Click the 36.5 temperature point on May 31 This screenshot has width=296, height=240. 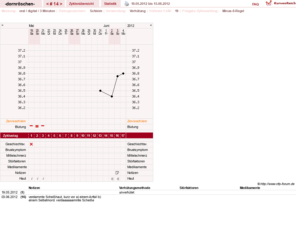(100, 91)
